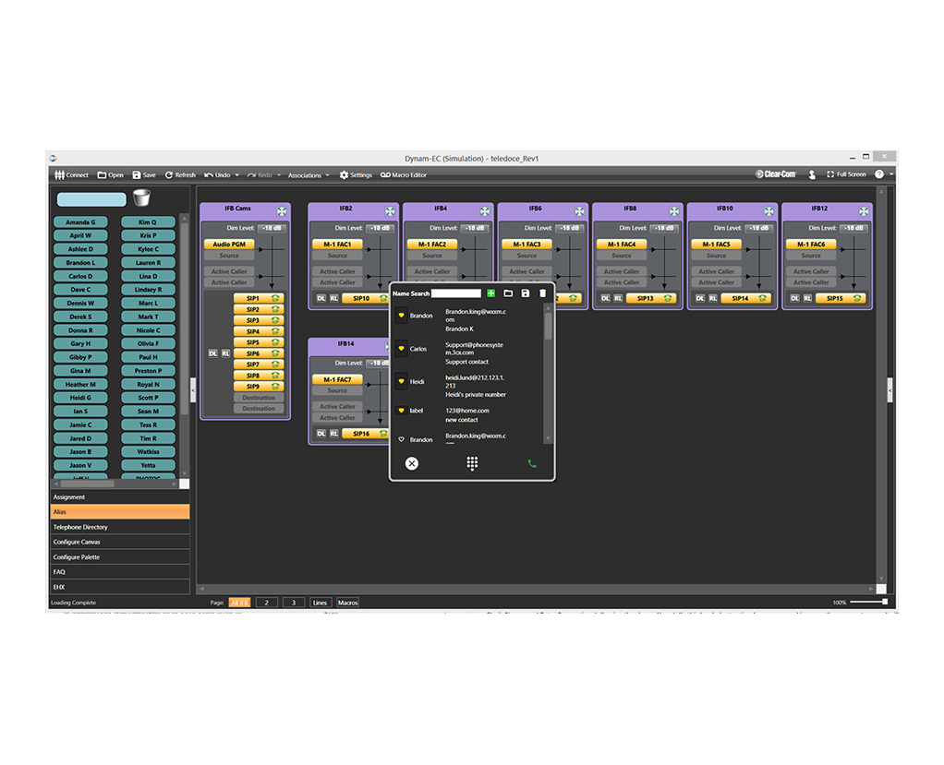
Task: Open Dim Level -18 dB box in IFB Cams
Action: click(x=272, y=229)
